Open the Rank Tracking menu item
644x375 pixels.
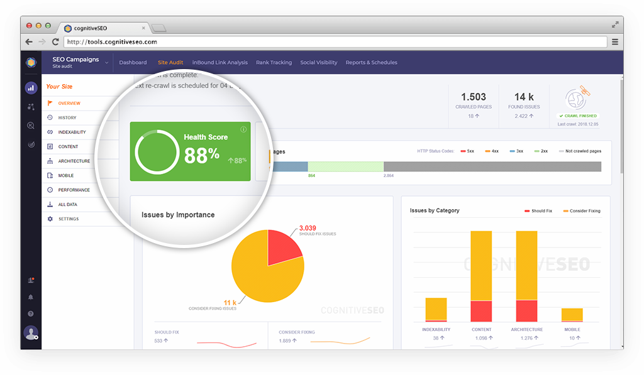274,62
